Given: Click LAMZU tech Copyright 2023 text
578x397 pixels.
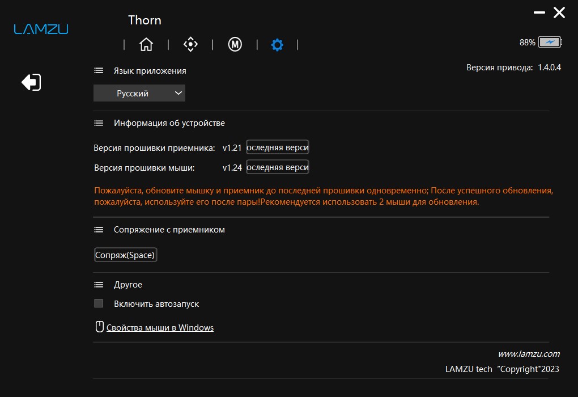Looking at the screenshot, I should [502, 369].
